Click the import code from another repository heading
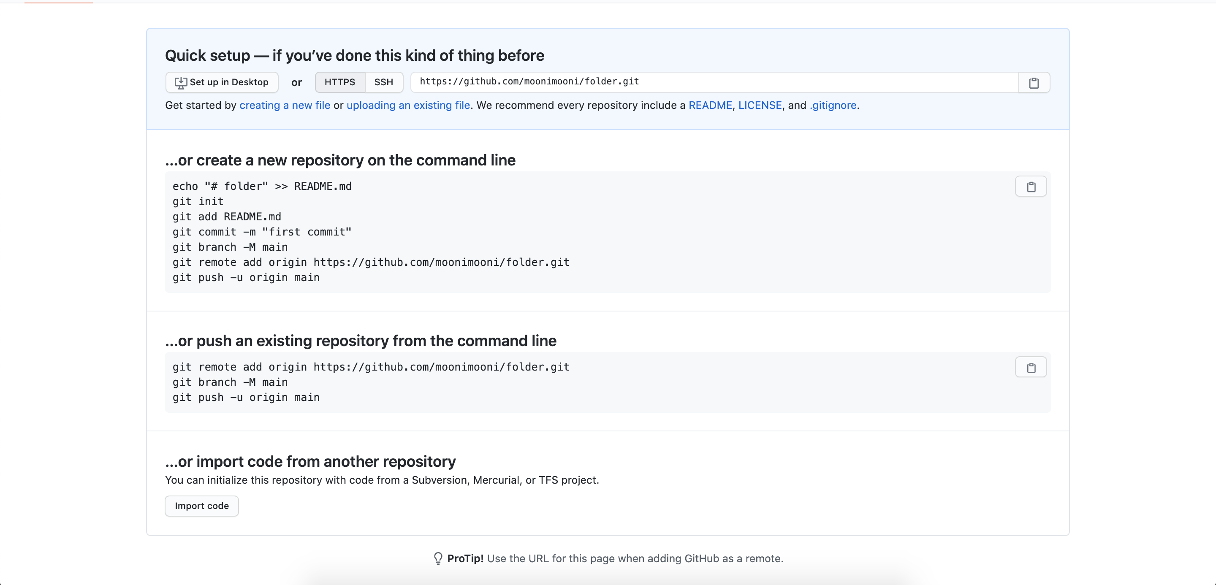This screenshot has width=1216, height=585. [310, 461]
